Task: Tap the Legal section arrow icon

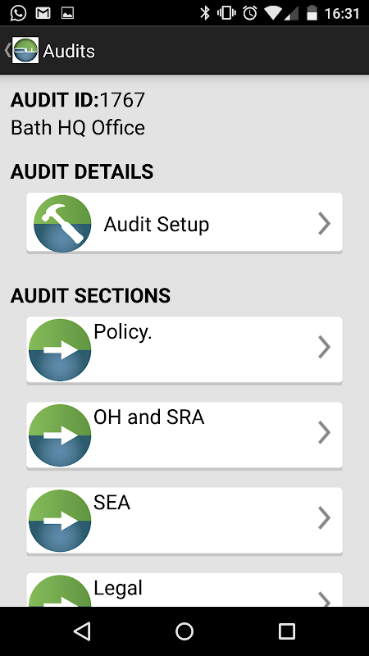Action: (60, 590)
